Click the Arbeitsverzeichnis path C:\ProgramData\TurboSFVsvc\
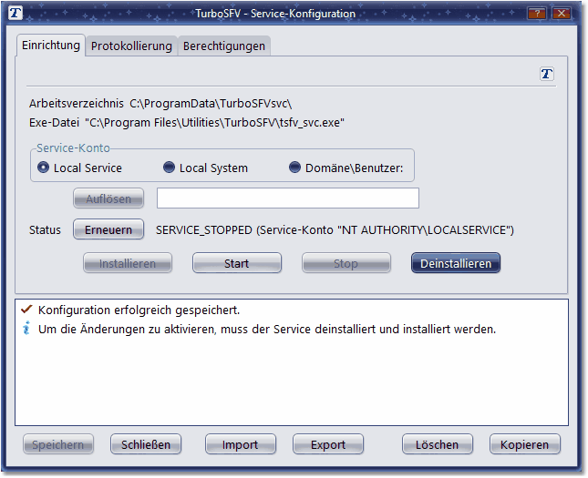Image resolution: width=588 pixels, height=478 pixels. click(211, 103)
